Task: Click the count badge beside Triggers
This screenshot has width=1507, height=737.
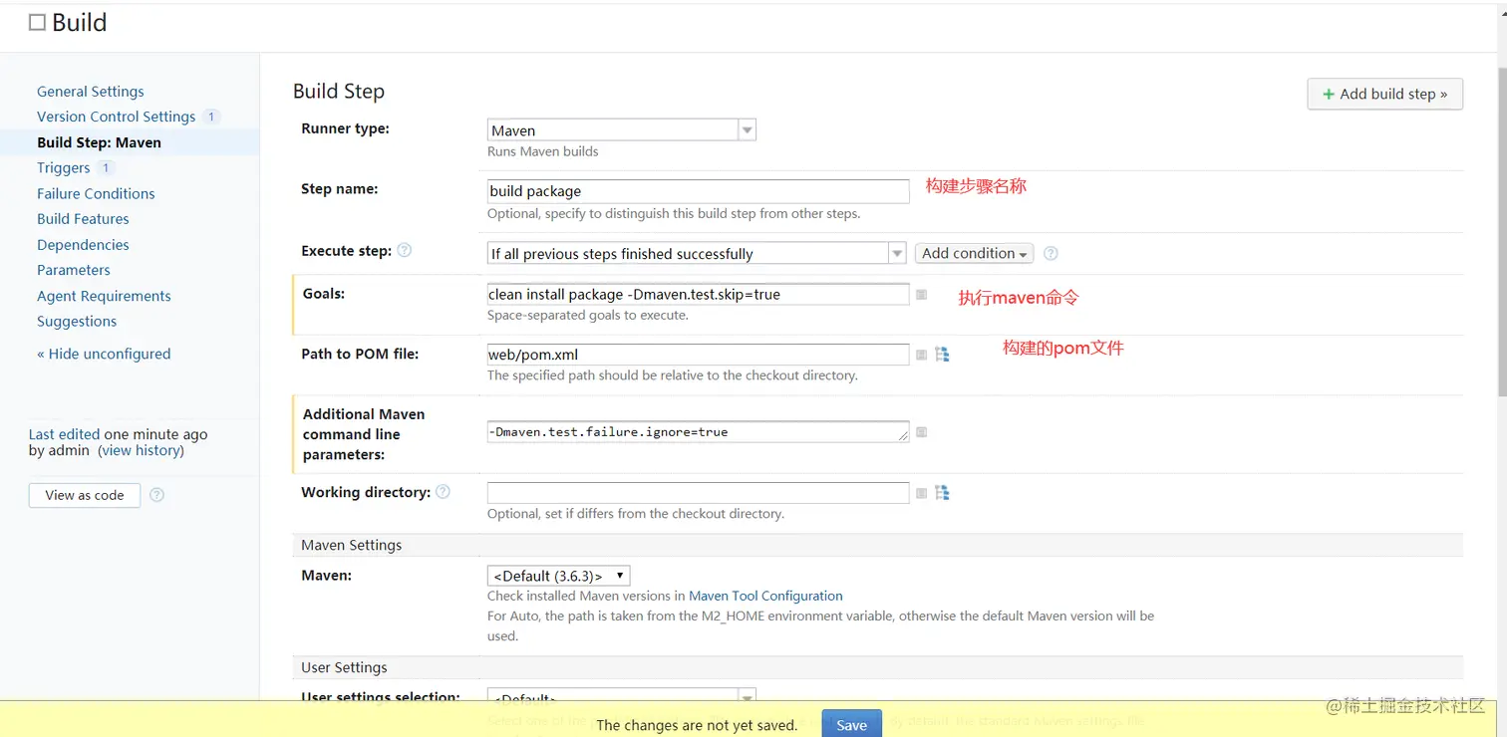Action: (106, 168)
